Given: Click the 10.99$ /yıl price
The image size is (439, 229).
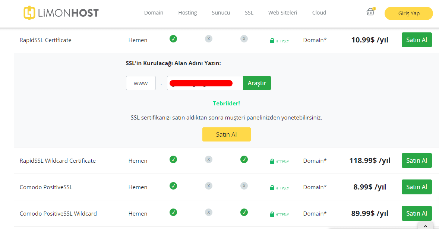Looking at the screenshot, I should [370, 40].
